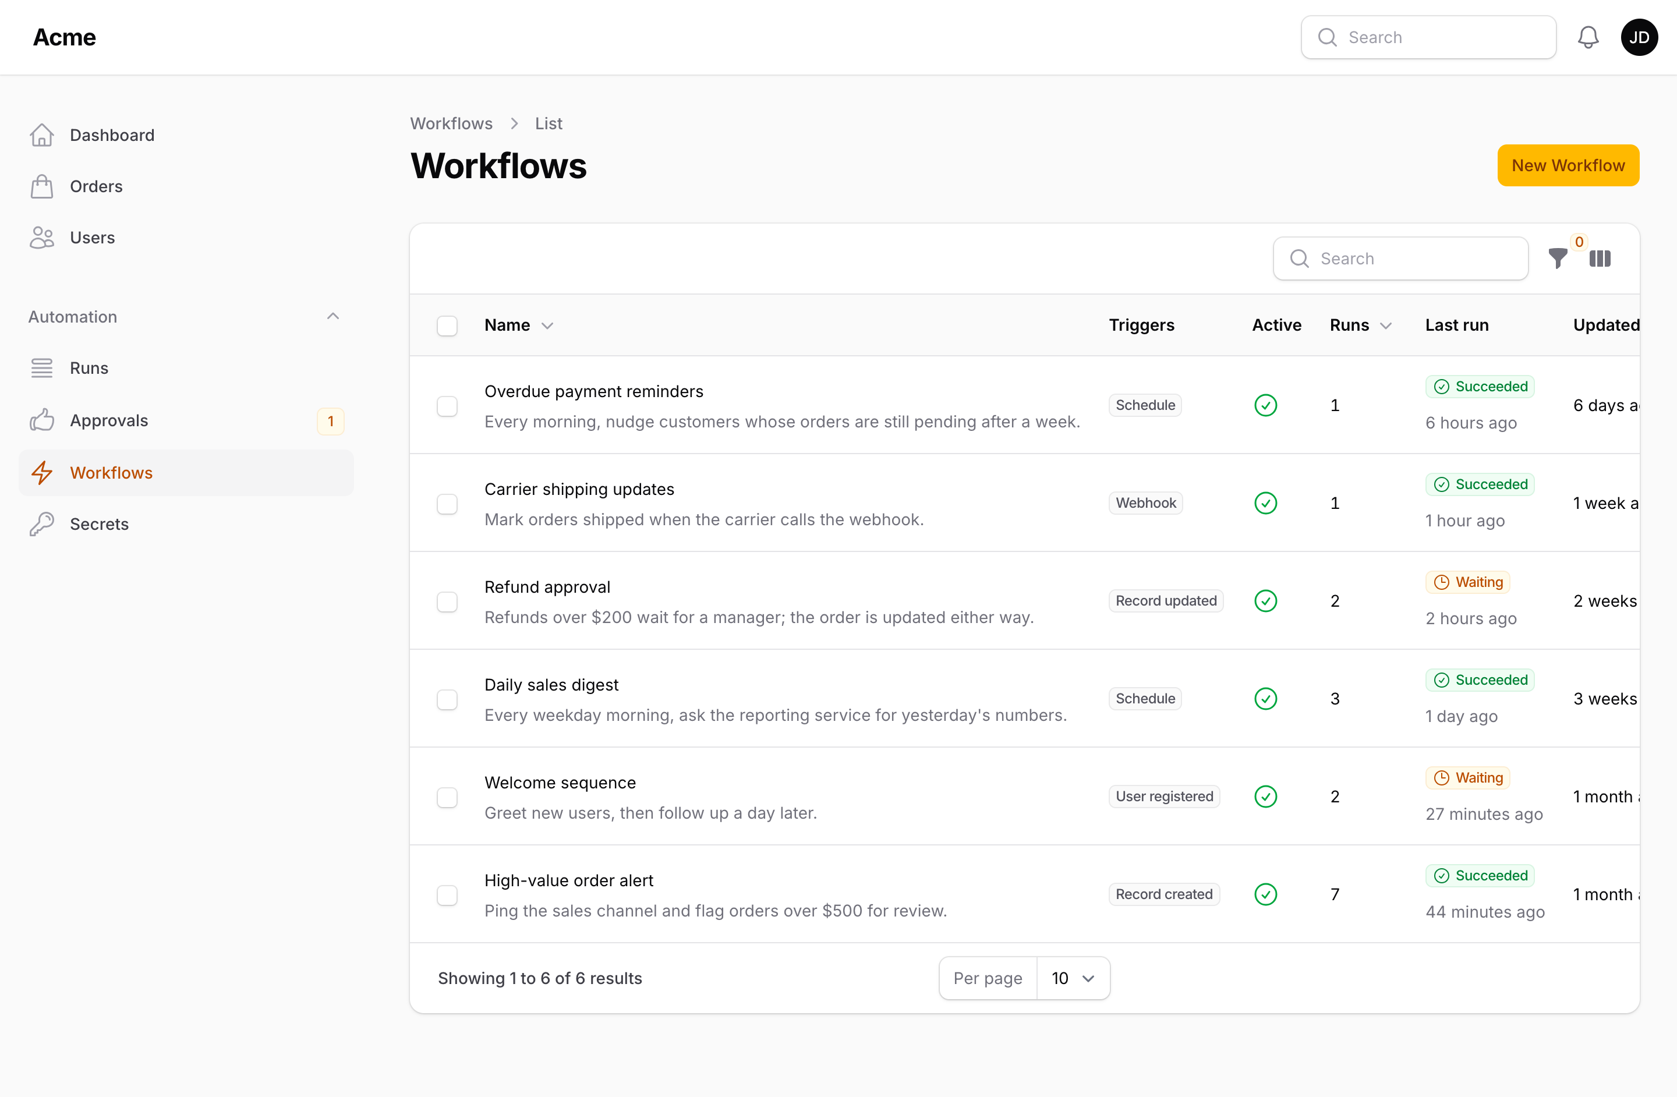Click the Secrets key icon
1677x1097 pixels.
tap(41, 523)
